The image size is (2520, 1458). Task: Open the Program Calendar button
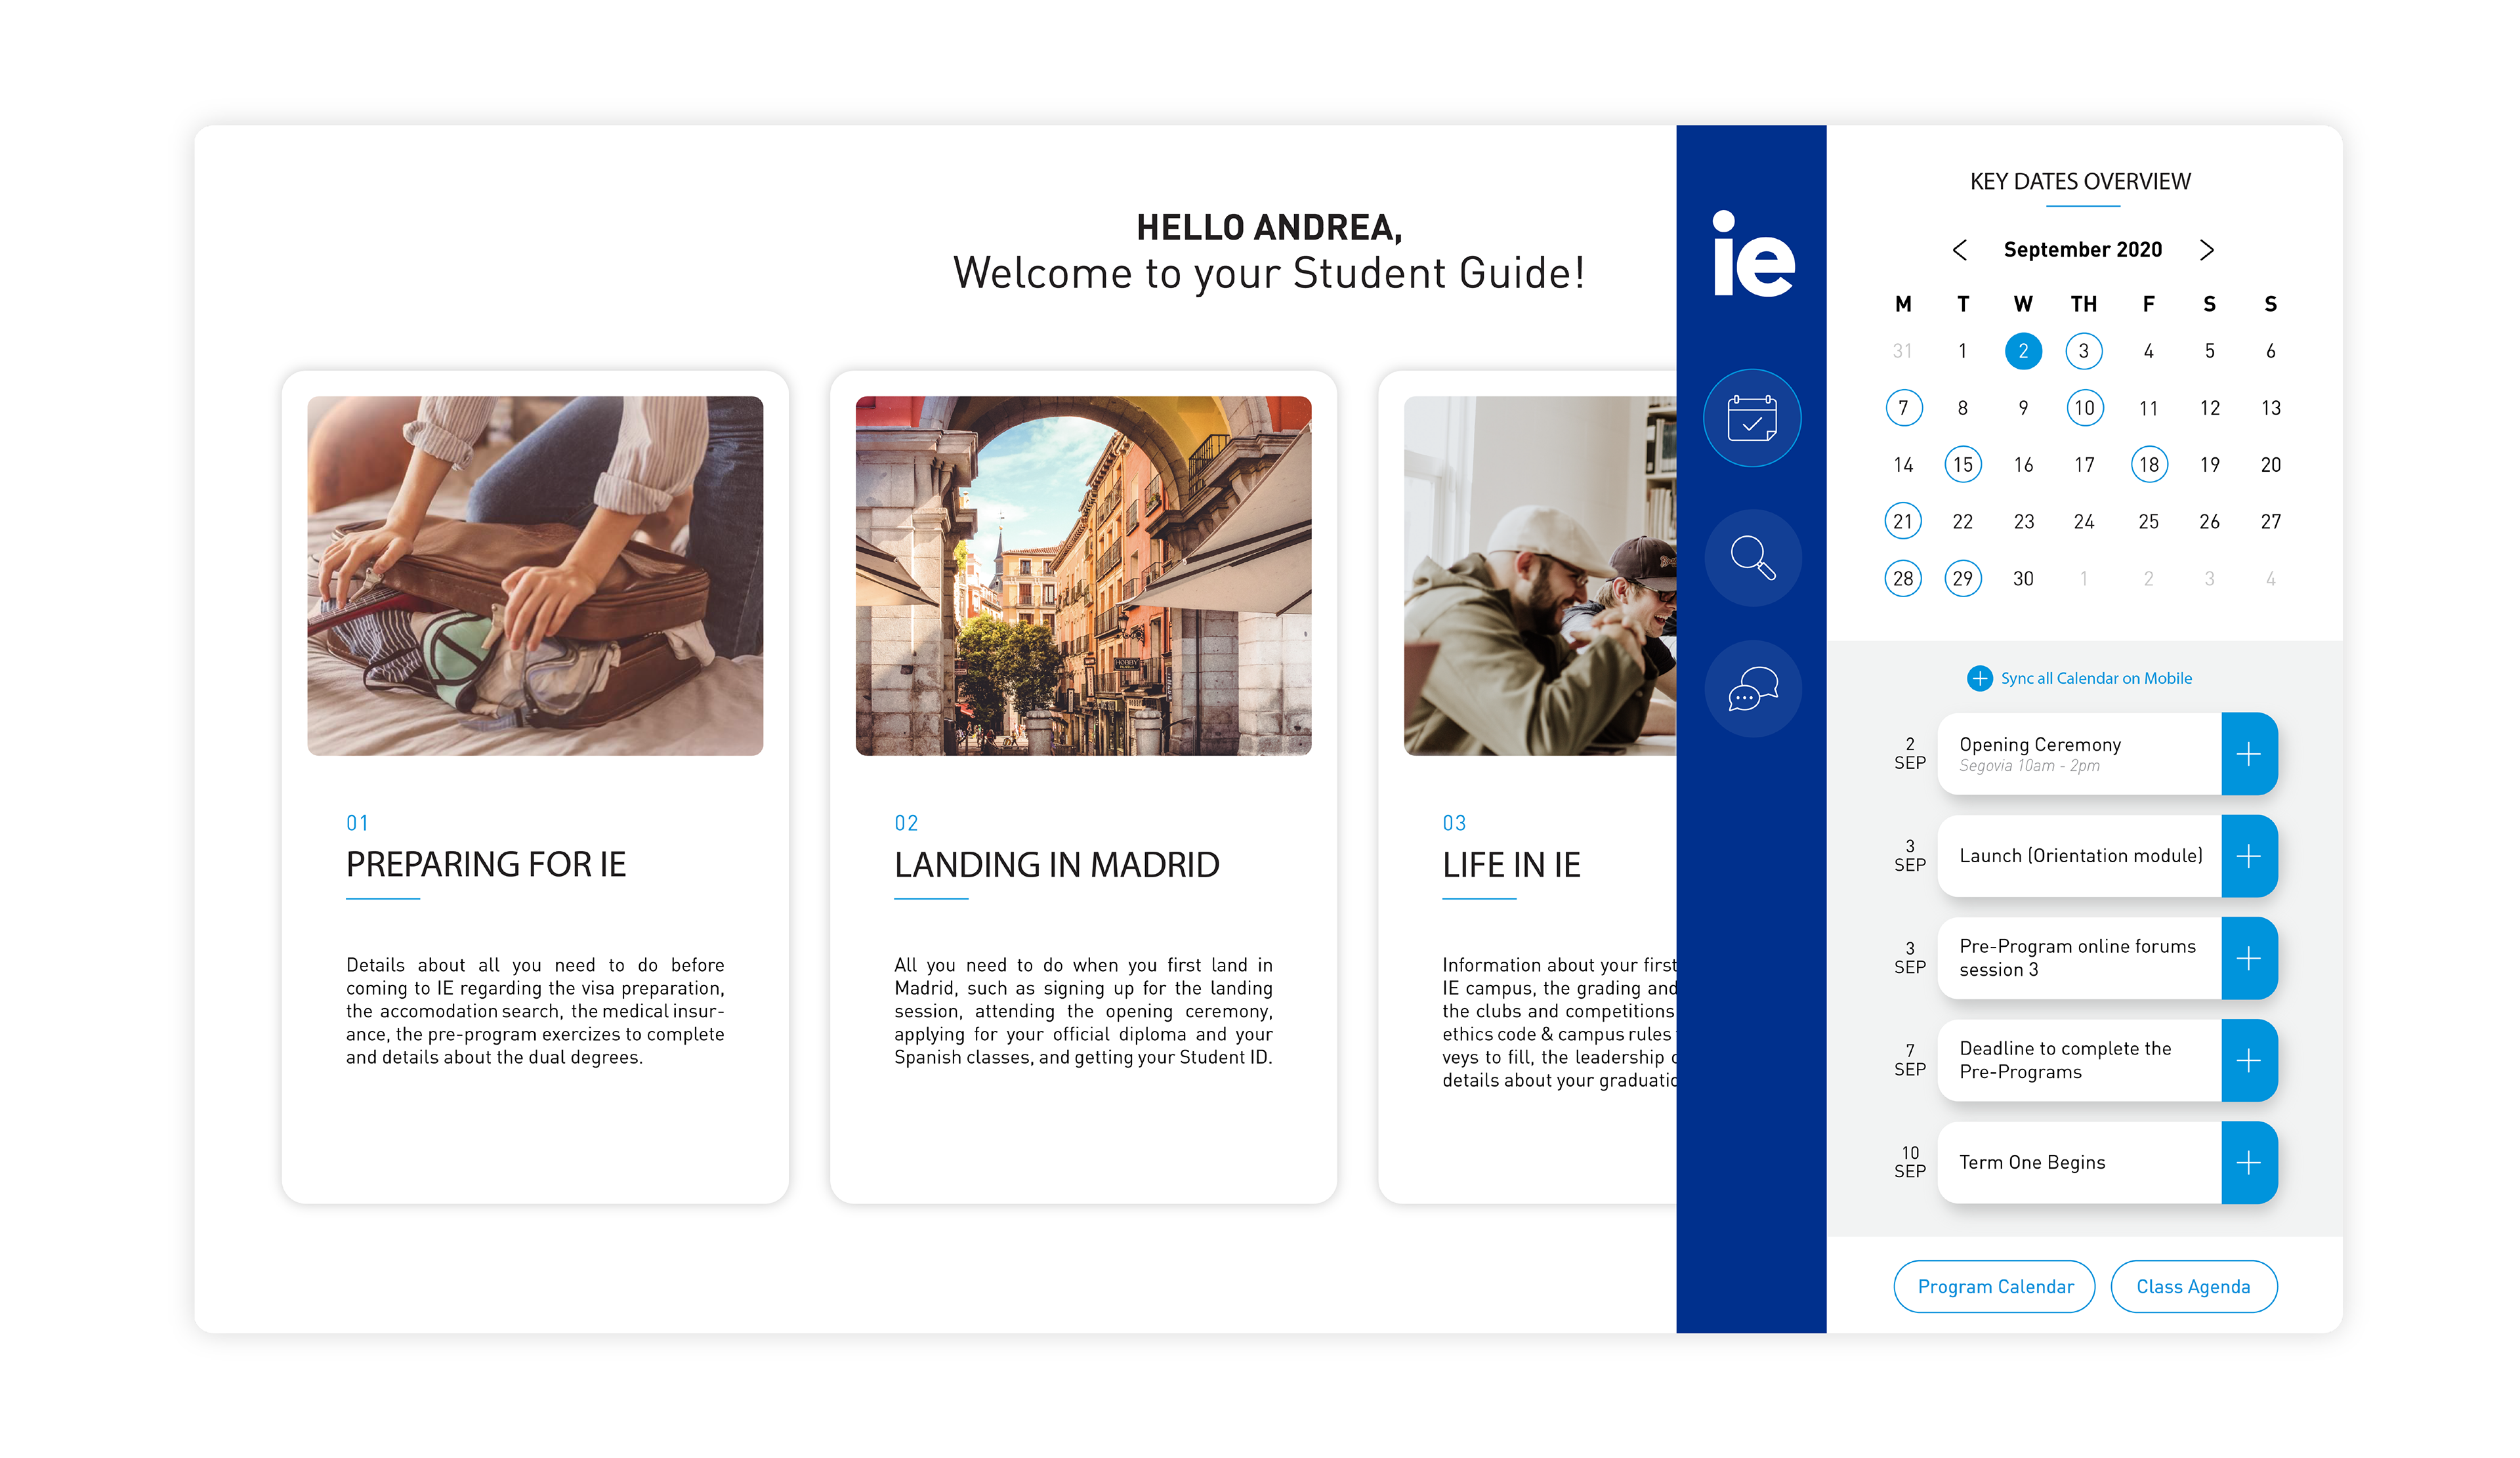[1994, 1286]
